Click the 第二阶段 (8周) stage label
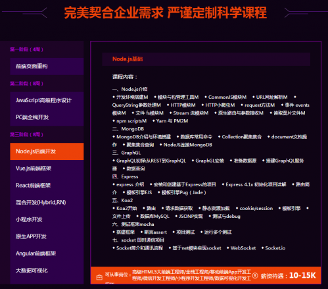The image size is (328, 289). click(26, 84)
